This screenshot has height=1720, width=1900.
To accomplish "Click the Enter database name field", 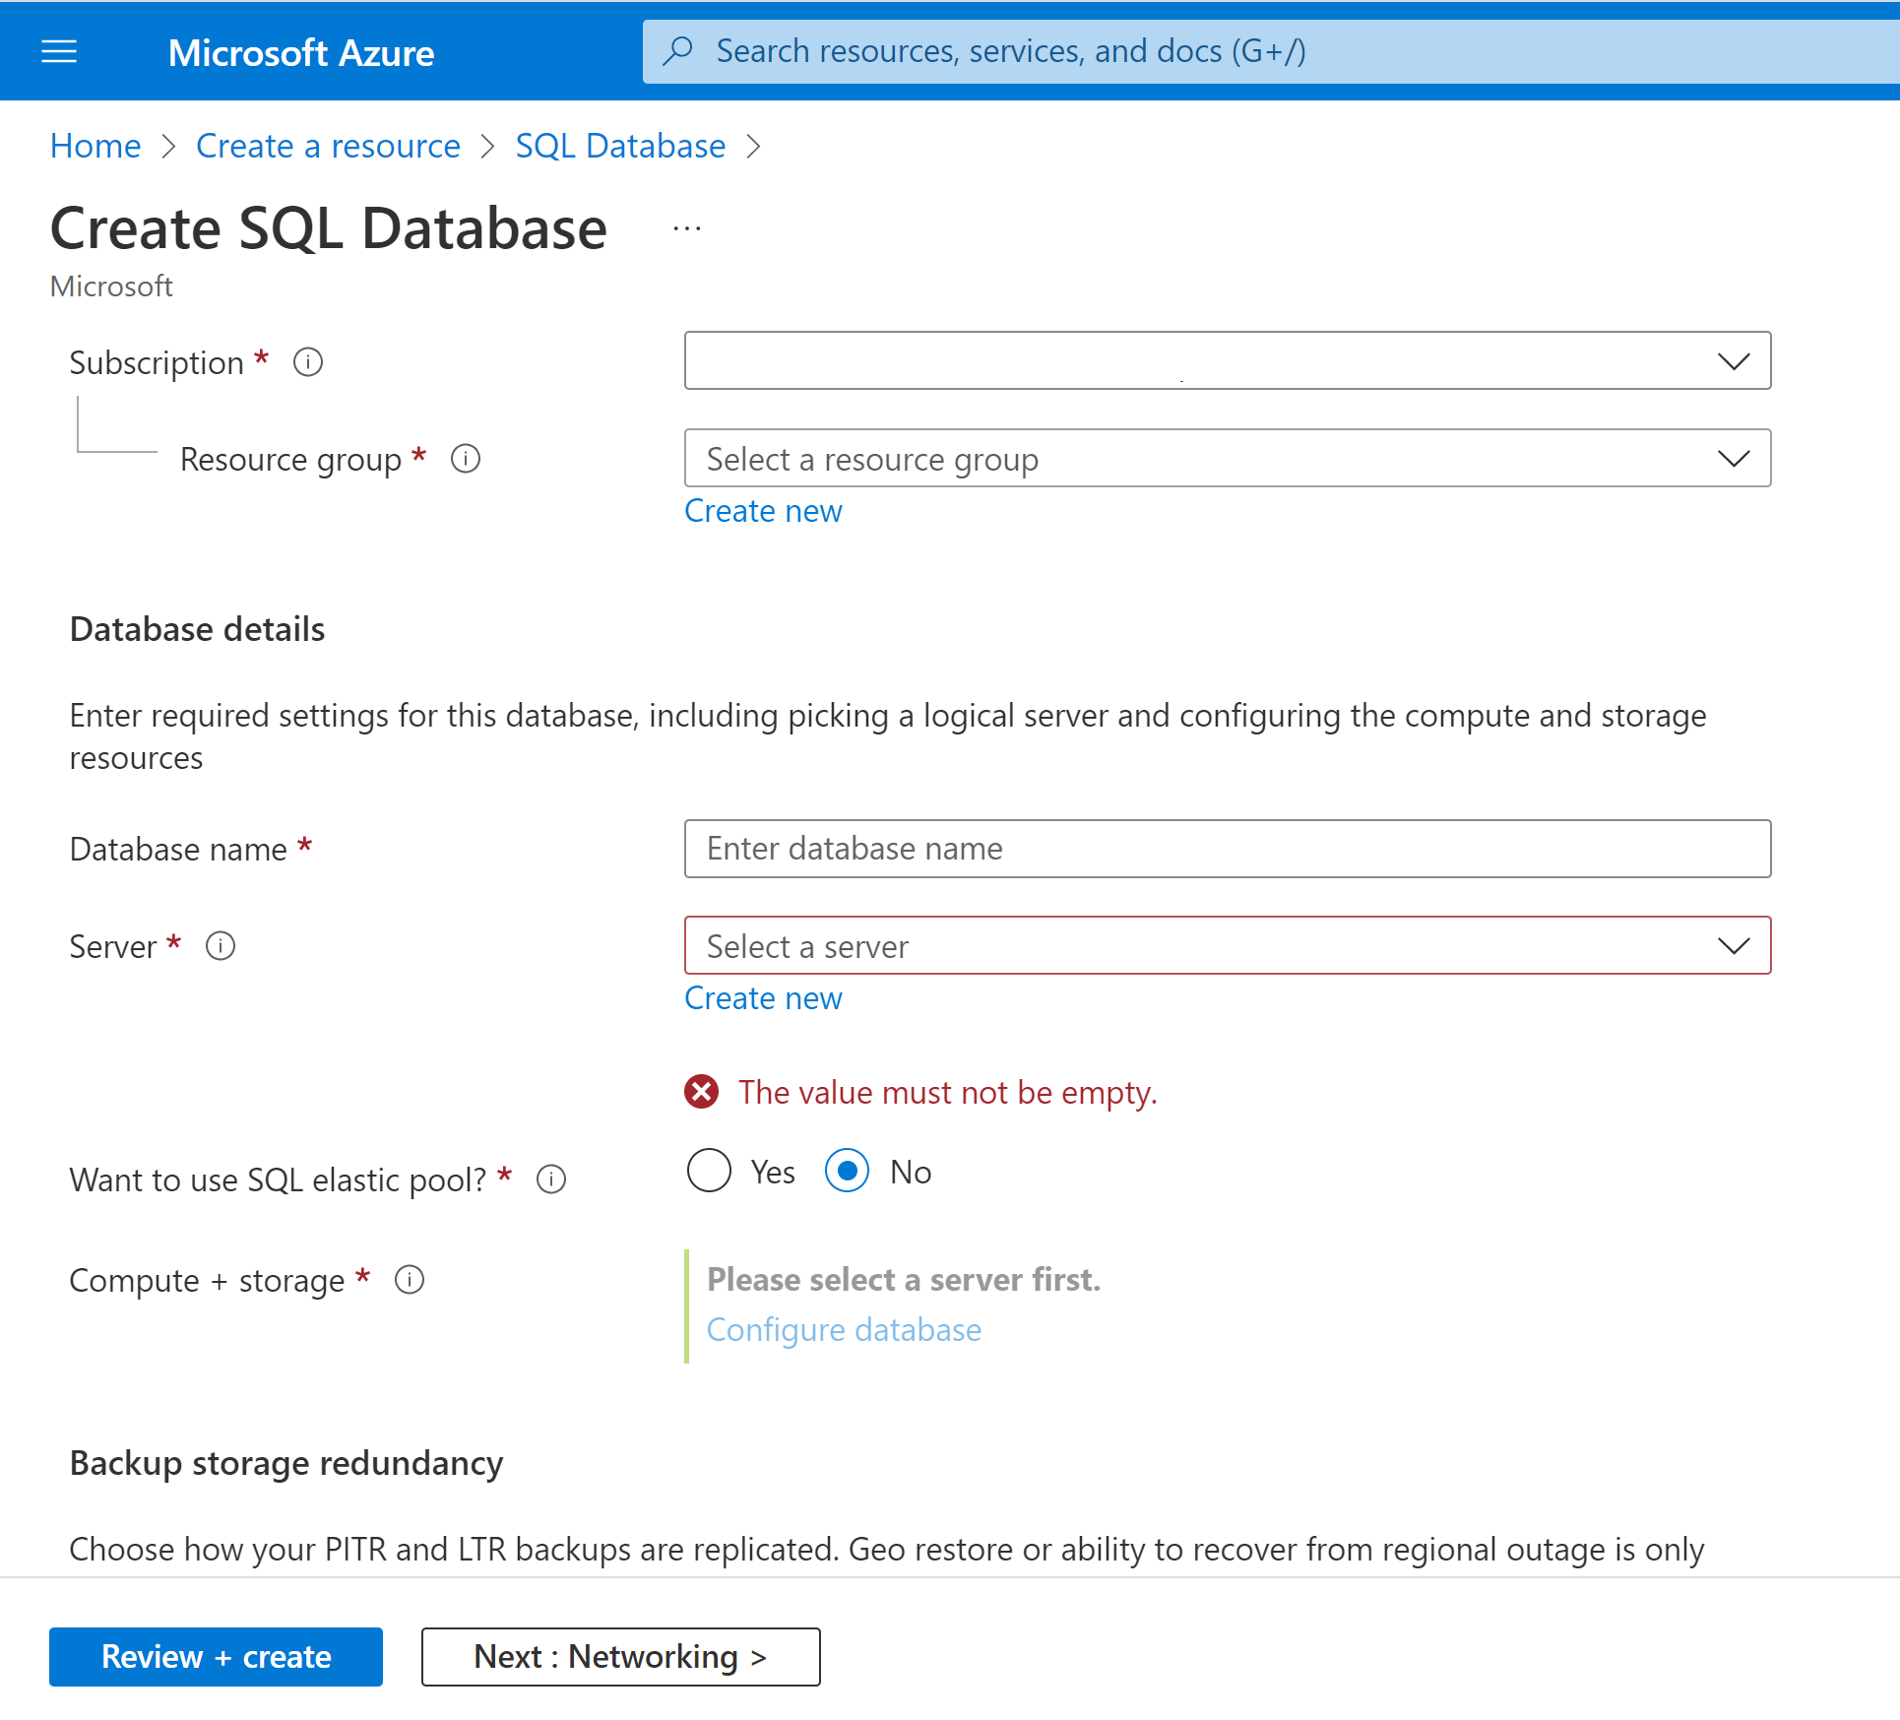I will [1227, 849].
